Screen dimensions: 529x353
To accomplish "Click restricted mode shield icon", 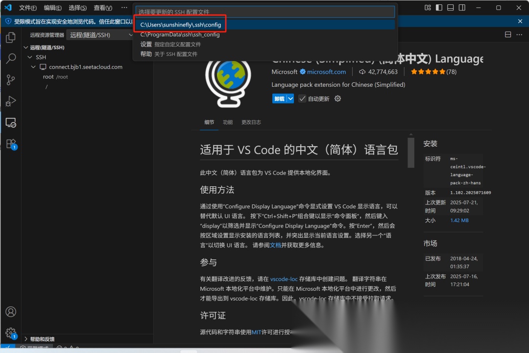I will click(8, 21).
